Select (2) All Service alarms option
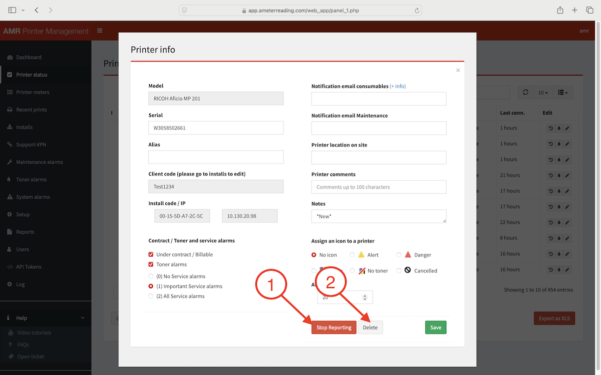The width and height of the screenshot is (601, 375). 151,296
